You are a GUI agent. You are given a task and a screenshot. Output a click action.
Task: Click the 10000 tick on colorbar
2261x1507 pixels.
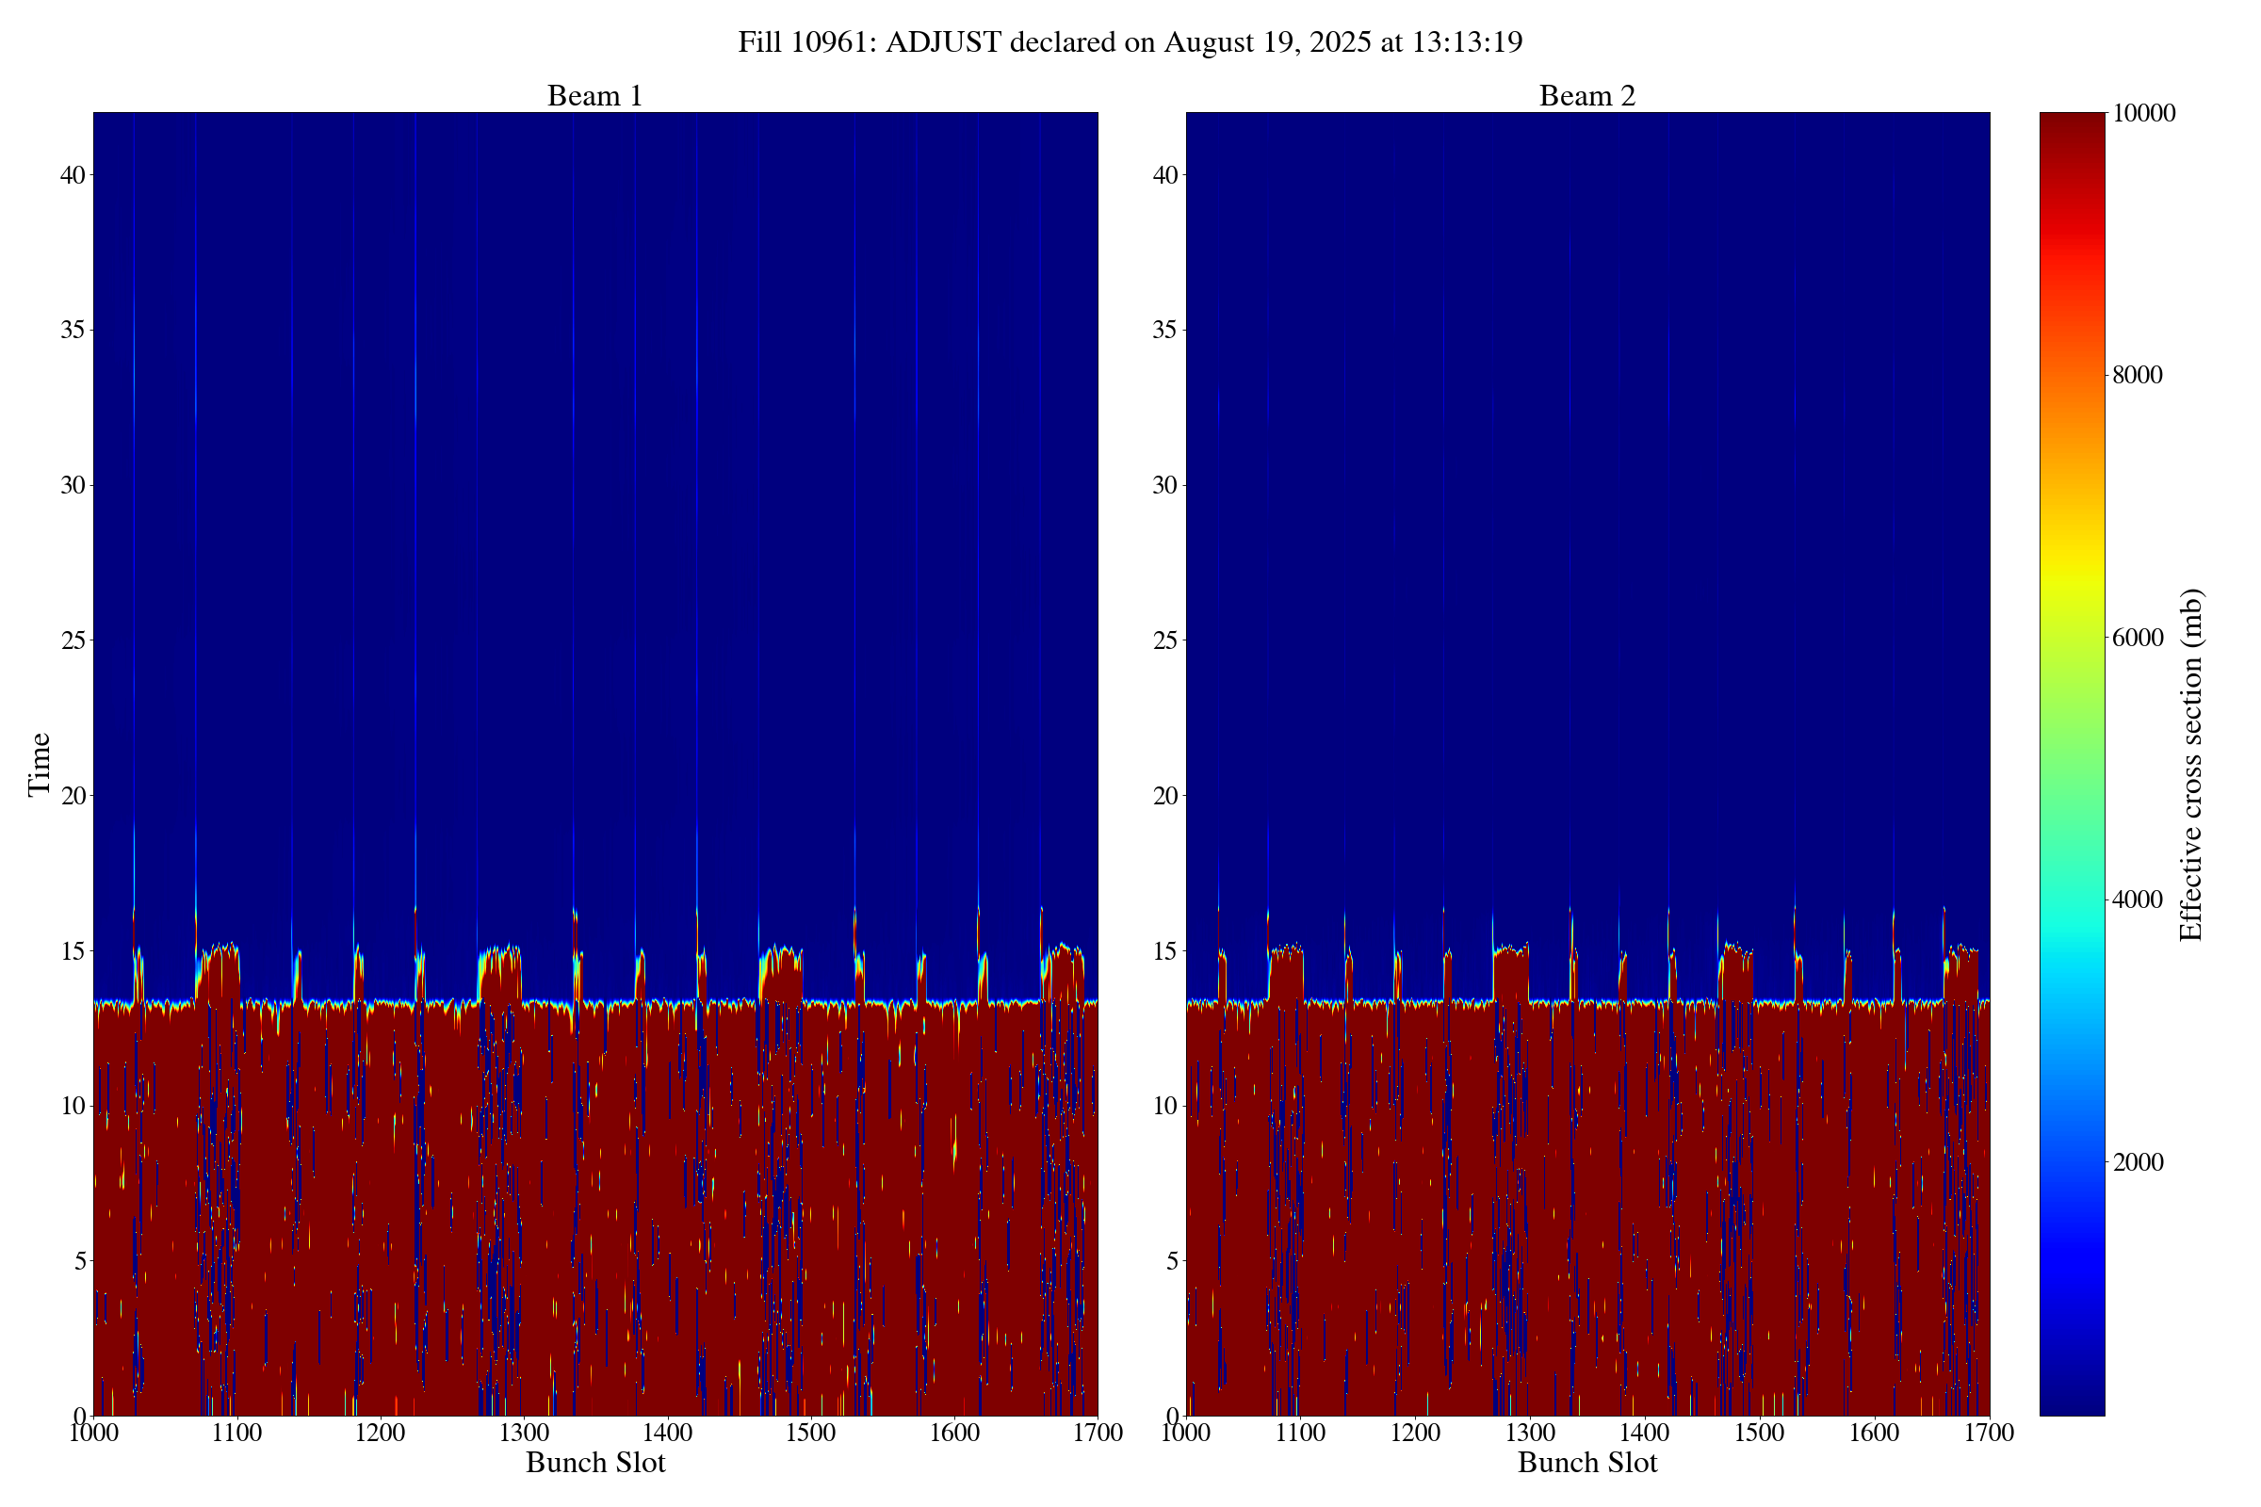(2144, 113)
